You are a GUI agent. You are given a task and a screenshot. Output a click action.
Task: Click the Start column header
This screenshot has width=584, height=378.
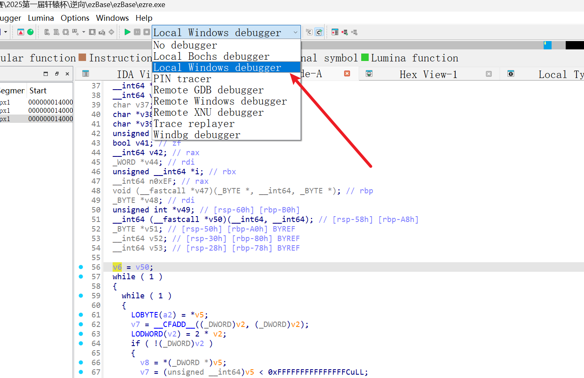pos(50,90)
